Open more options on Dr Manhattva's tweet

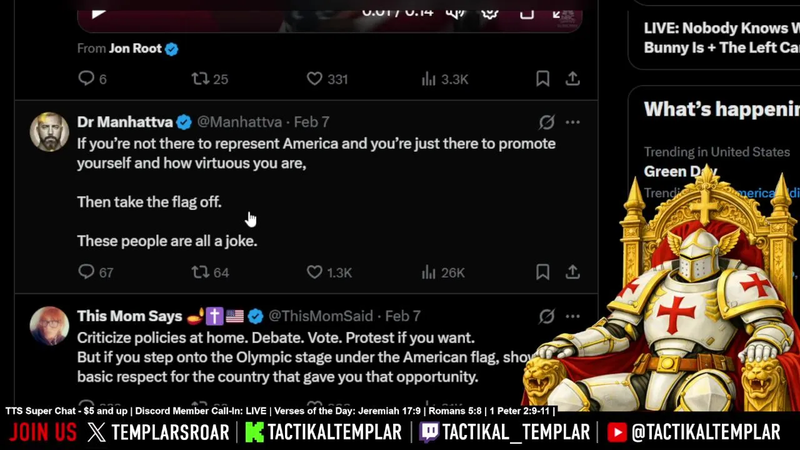pyautogui.click(x=572, y=122)
